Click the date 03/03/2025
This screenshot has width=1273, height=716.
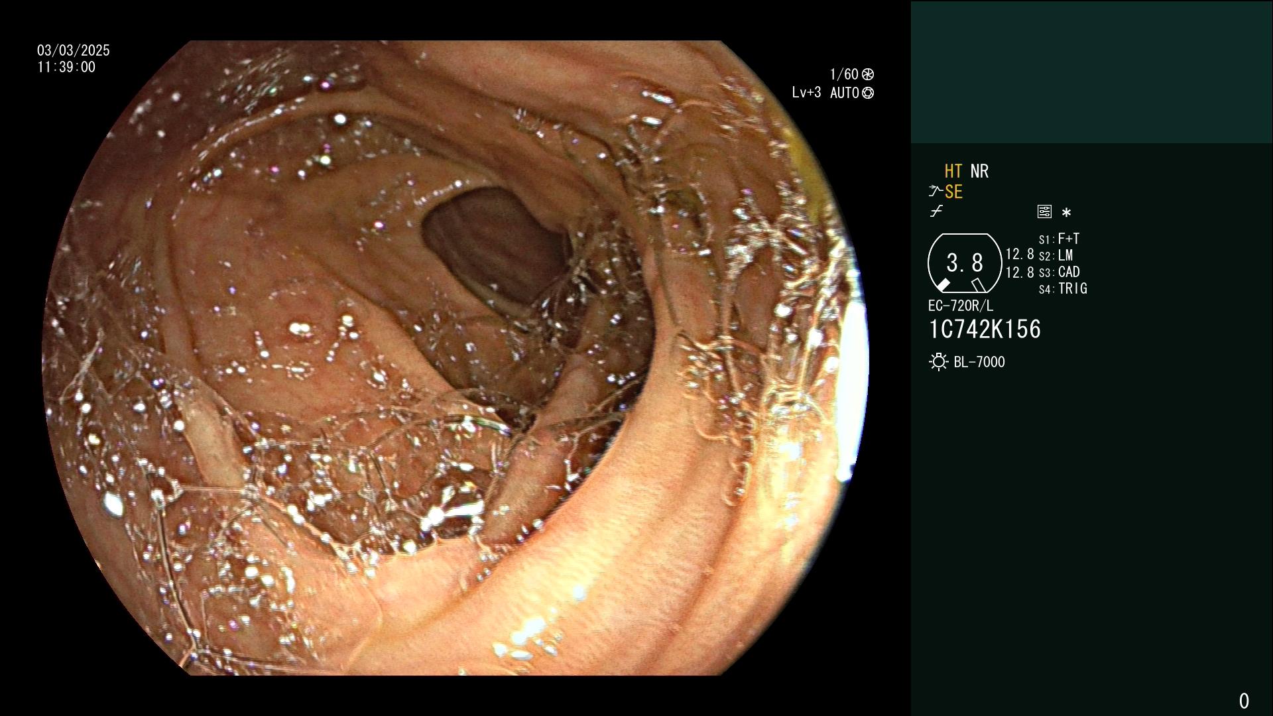74,50
